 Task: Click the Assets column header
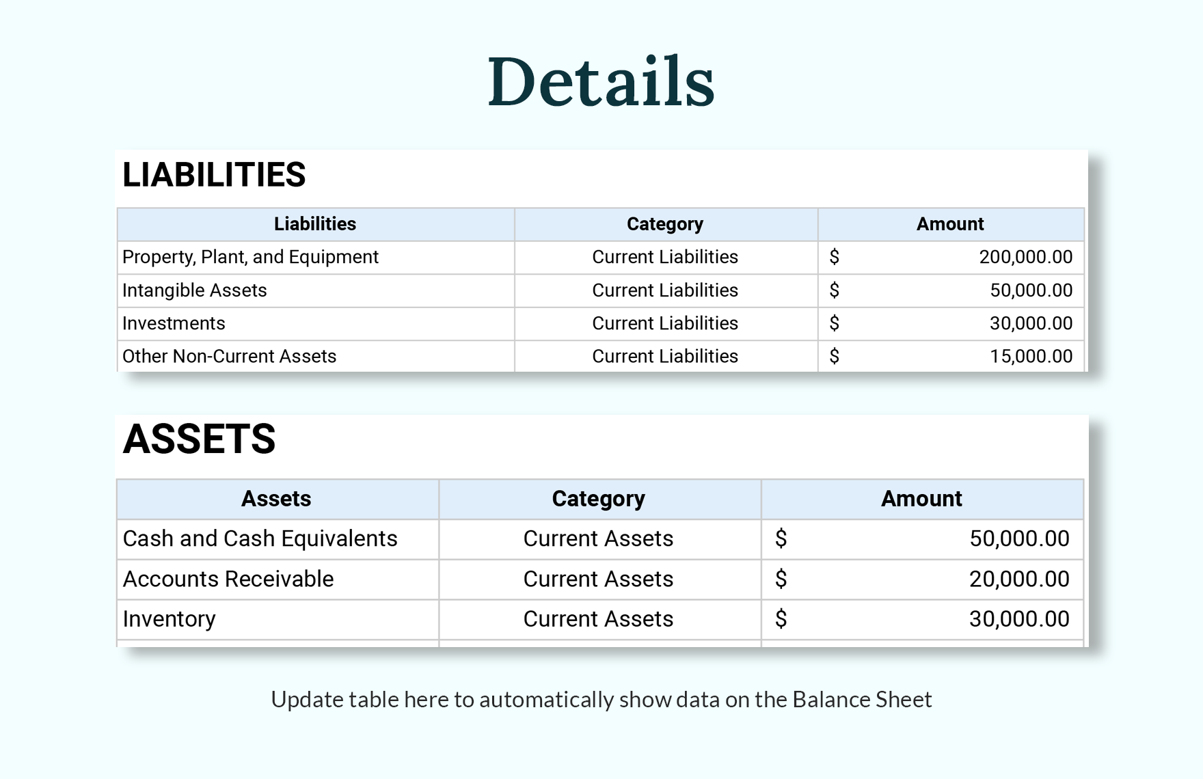click(276, 499)
